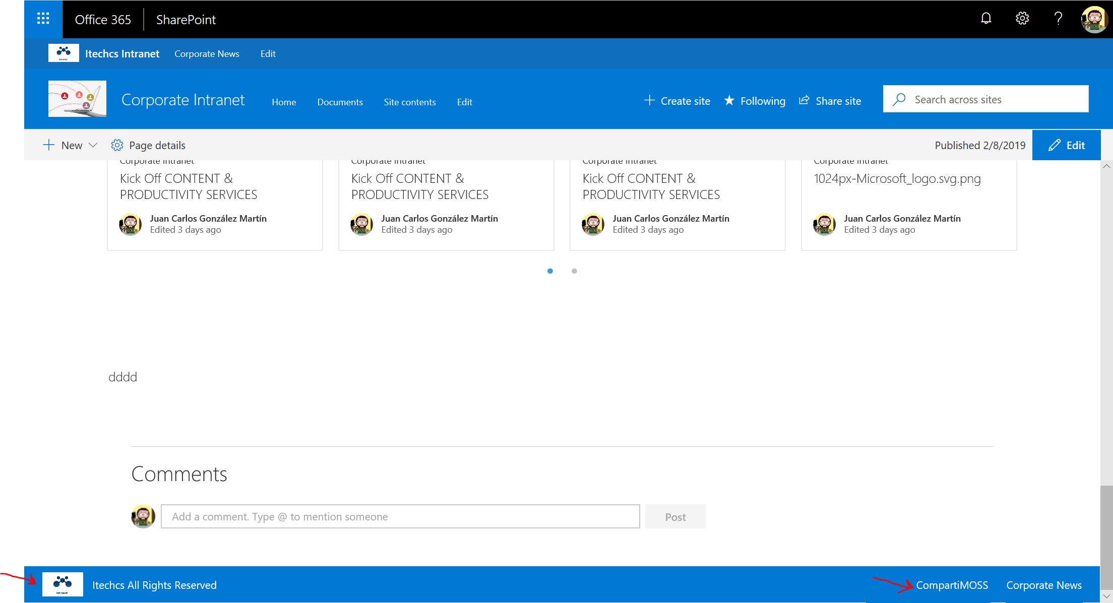The width and height of the screenshot is (1113, 603).
Task: Click the Itechcs footer logo
Action: pyautogui.click(x=63, y=584)
